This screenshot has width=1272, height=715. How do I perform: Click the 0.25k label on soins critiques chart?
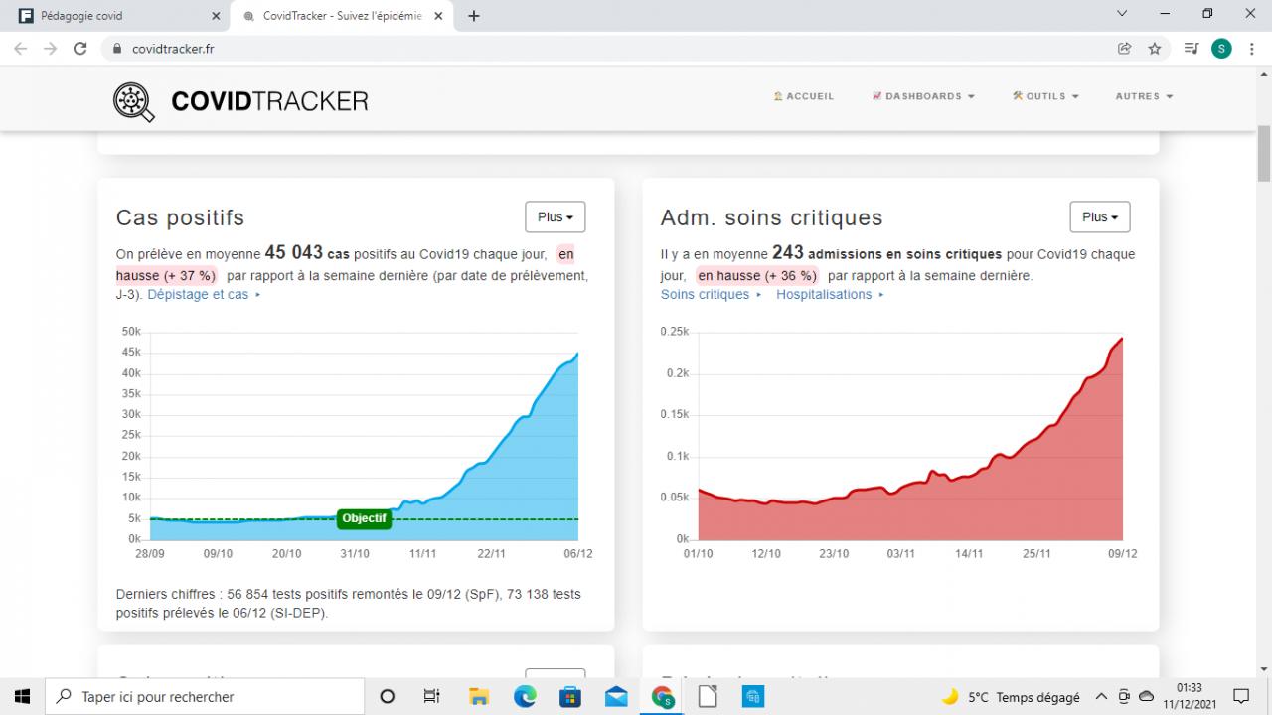click(x=675, y=332)
